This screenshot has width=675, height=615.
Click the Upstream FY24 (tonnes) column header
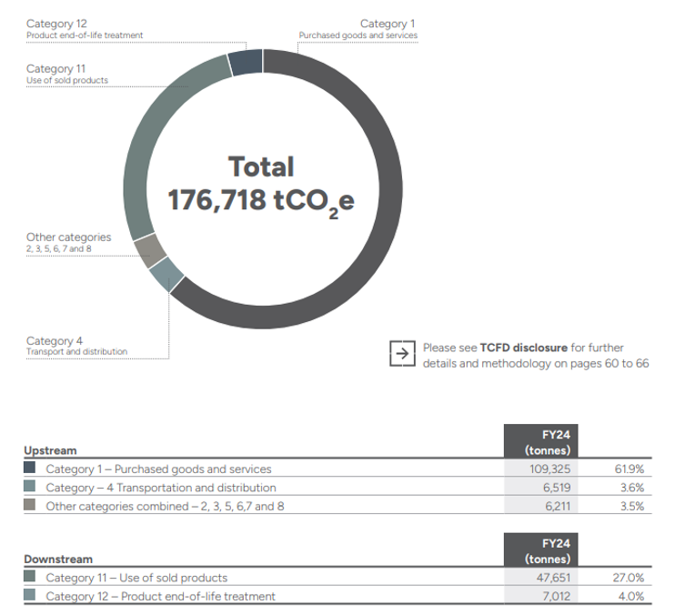coord(540,441)
